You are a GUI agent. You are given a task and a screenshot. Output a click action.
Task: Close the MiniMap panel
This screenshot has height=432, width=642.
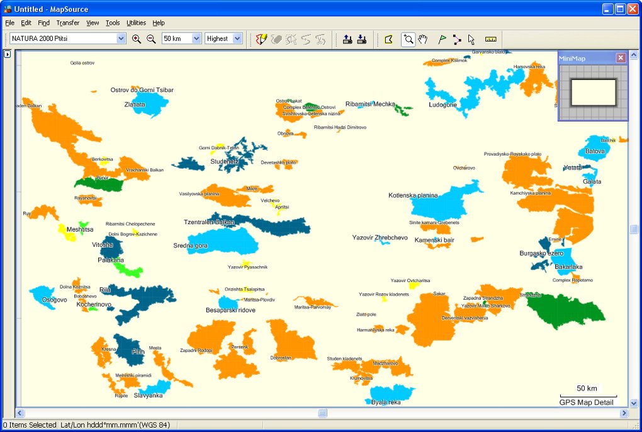pos(621,58)
